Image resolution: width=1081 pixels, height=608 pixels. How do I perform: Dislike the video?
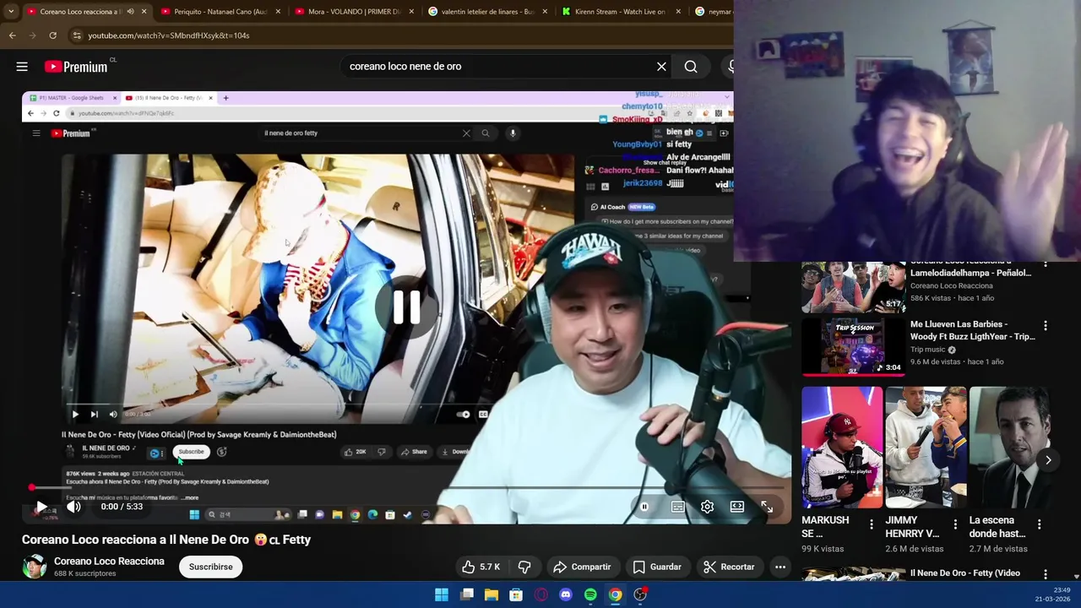coord(524,567)
